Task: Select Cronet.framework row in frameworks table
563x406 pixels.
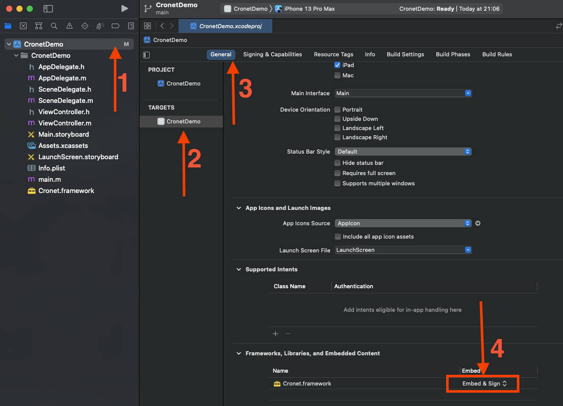Action: 403,383
